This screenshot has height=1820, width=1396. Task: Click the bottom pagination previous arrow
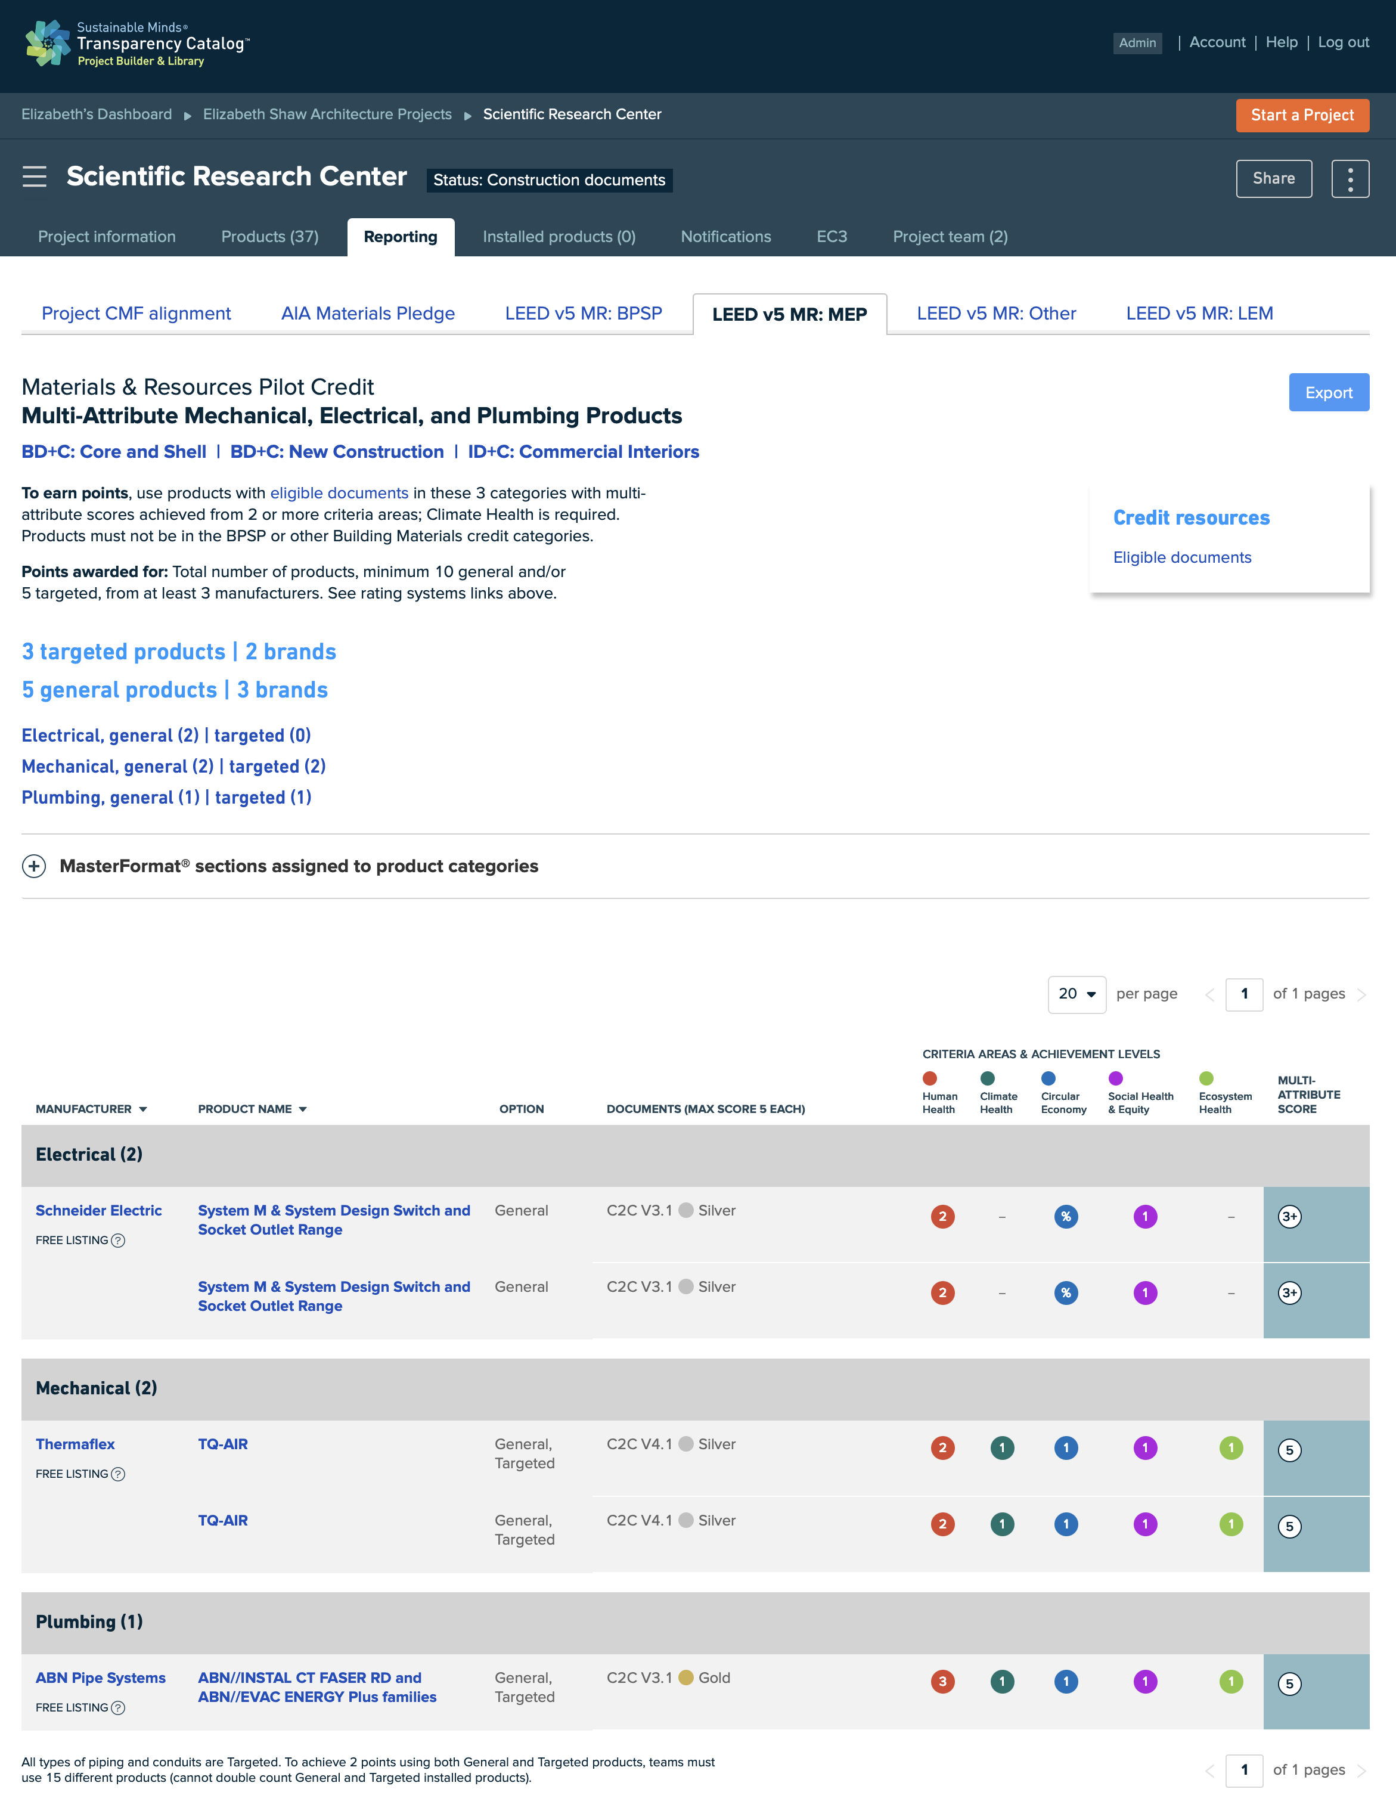(1210, 1770)
